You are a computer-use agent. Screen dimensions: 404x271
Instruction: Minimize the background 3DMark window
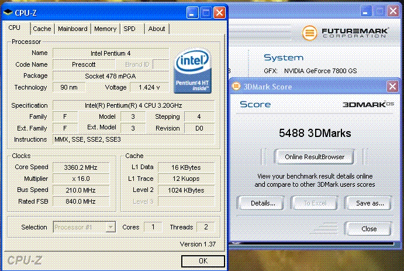[x=365, y=11]
